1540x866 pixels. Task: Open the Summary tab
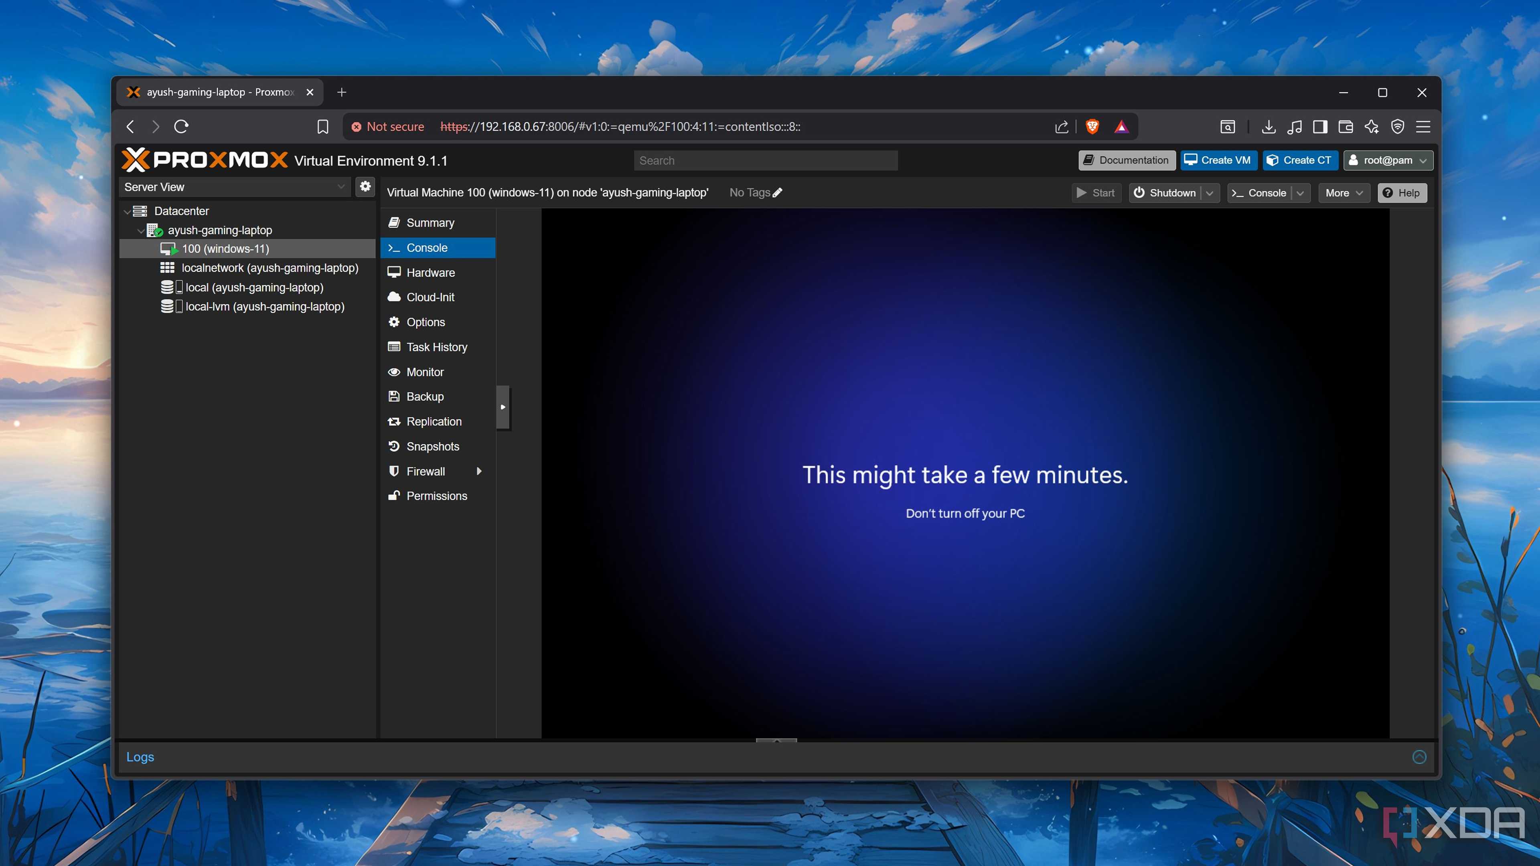click(438, 223)
